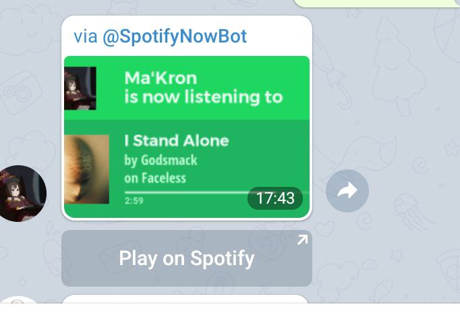
Task: Click the forward arrow share button
Action: (347, 191)
